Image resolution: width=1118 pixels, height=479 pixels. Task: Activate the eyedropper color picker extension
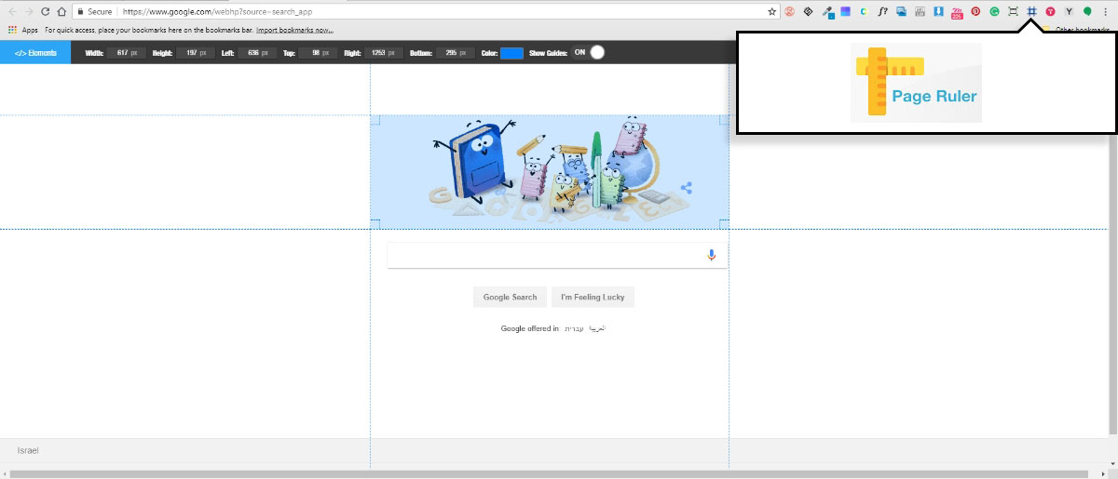[x=827, y=12]
